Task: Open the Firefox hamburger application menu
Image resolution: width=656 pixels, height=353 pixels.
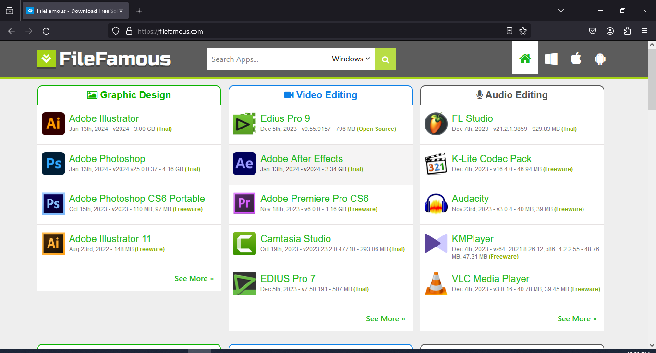Action: 644,31
